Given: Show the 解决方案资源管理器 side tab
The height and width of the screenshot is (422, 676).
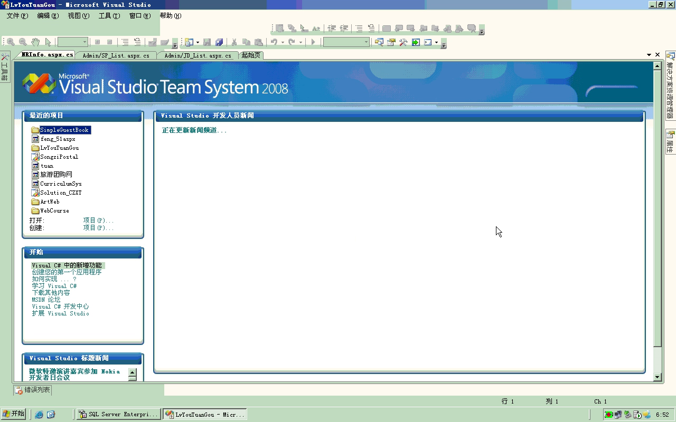Looking at the screenshot, I should [670, 86].
